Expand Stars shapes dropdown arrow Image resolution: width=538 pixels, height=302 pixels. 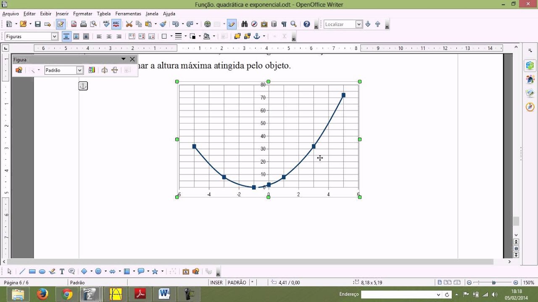point(162,271)
